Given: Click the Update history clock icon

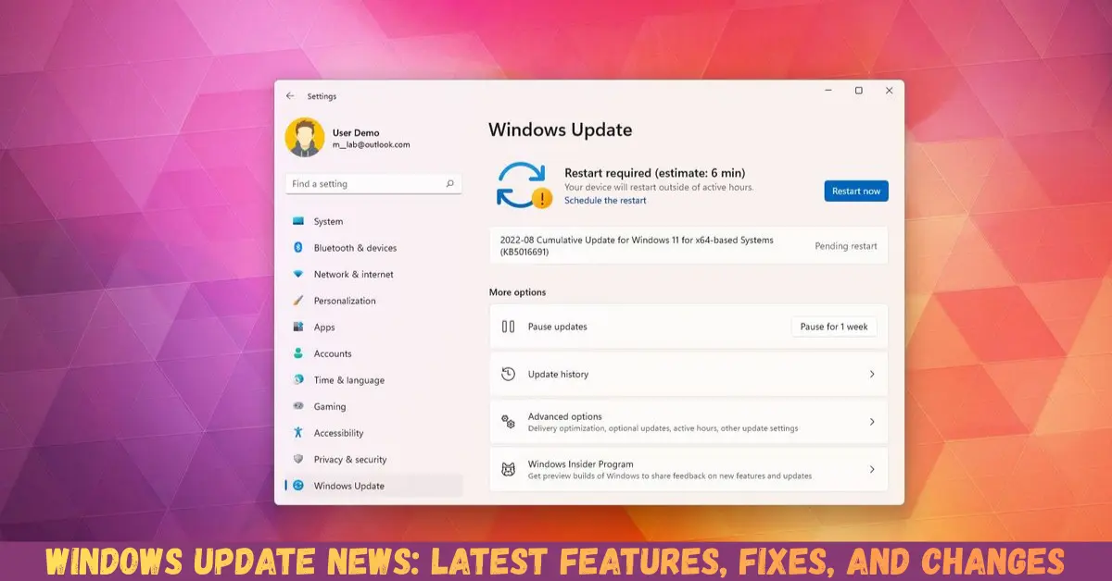Looking at the screenshot, I should tap(508, 374).
